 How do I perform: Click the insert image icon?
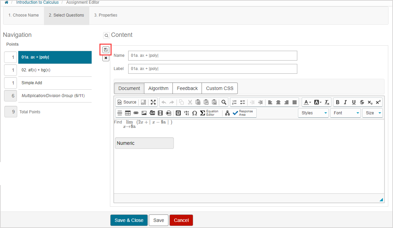click(x=144, y=113)
